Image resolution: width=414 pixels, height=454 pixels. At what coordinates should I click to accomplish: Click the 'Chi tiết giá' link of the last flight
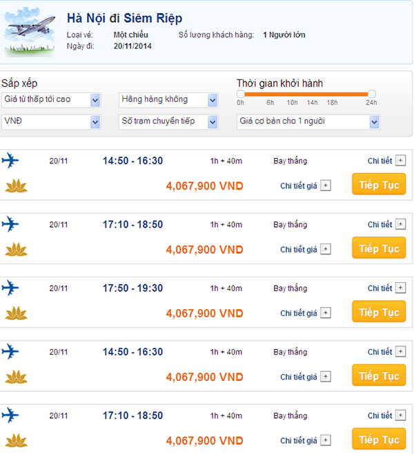[298, 441]
